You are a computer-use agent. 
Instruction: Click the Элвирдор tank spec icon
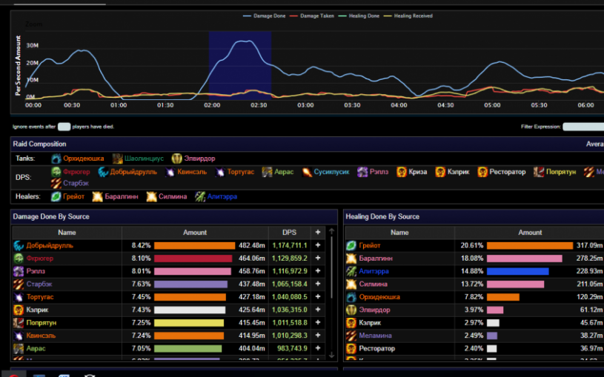point(176,159)
